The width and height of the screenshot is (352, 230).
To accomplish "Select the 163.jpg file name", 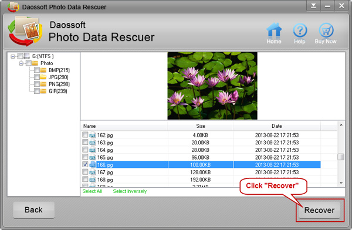I will coord(105,143).
